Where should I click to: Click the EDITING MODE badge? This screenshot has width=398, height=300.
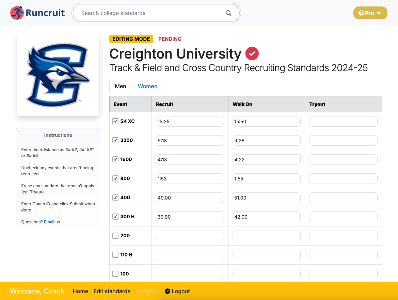131,39
